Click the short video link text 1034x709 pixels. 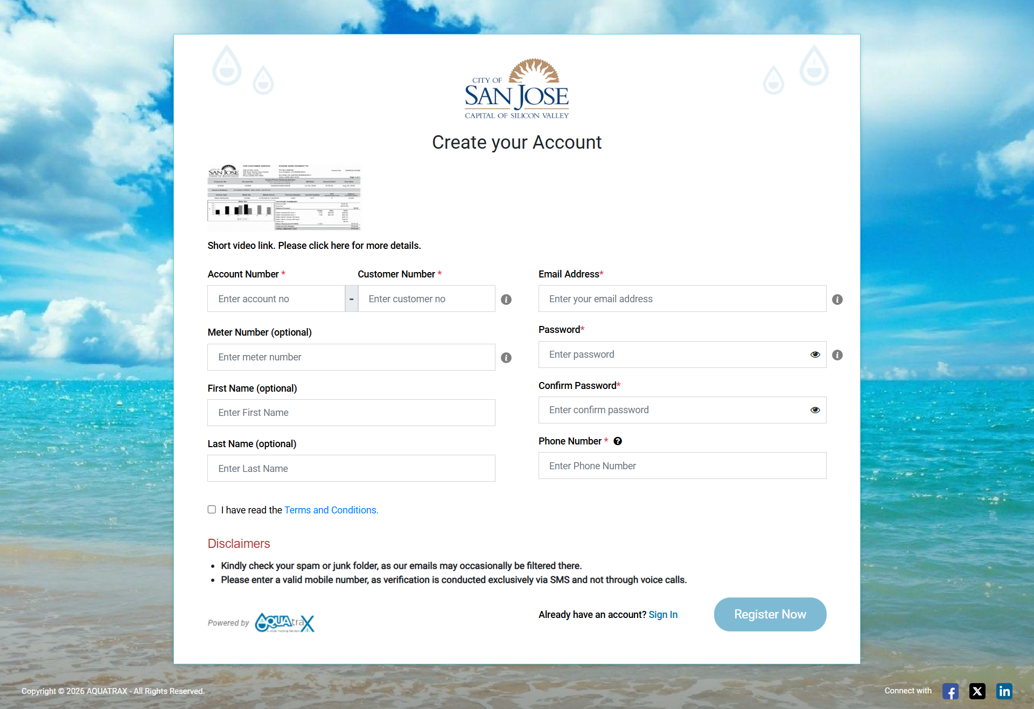tap(315, 246)
